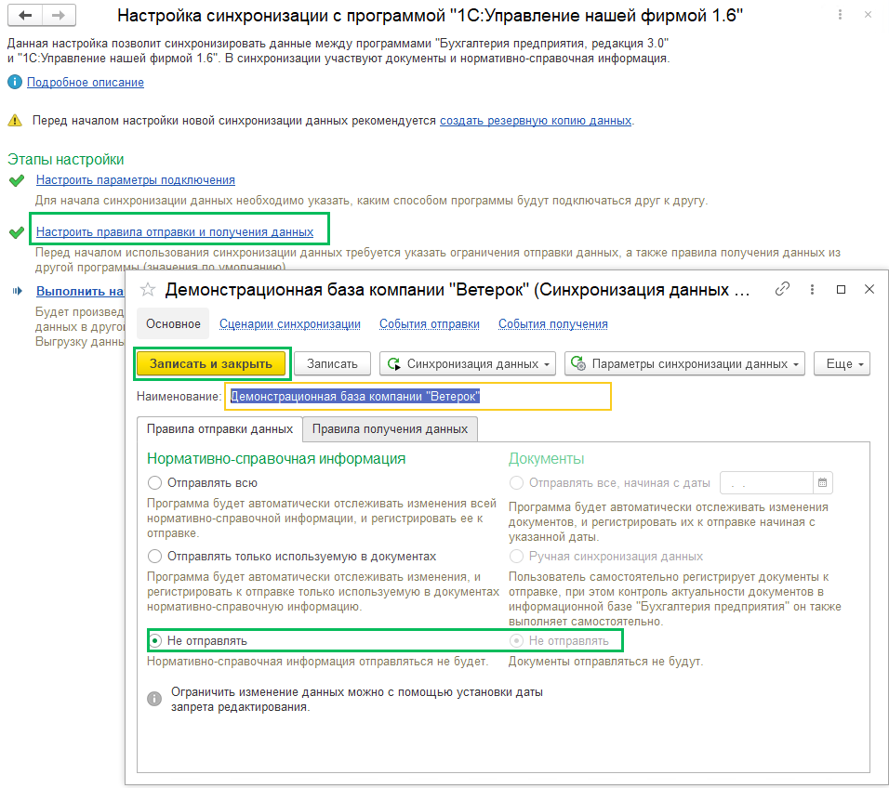
Task: Click the blue info icon near Подробное описание
Action: click(15, 82)
